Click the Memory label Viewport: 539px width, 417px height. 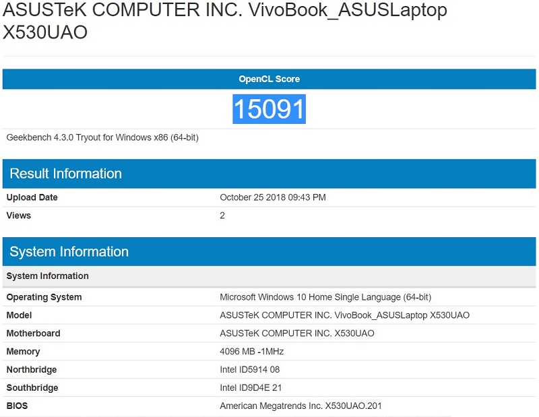click(x=23, y=352)
